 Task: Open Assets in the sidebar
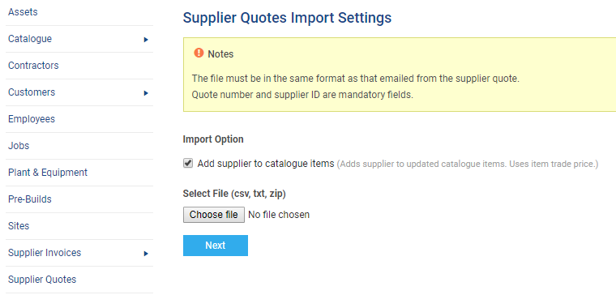(x=23, y=12)
